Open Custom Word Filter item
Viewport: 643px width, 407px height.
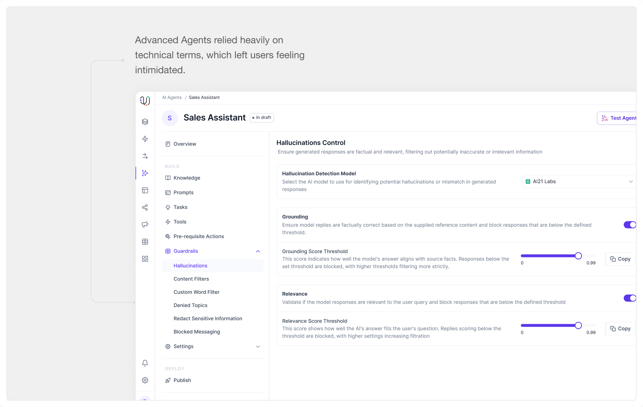coord(213,292)
